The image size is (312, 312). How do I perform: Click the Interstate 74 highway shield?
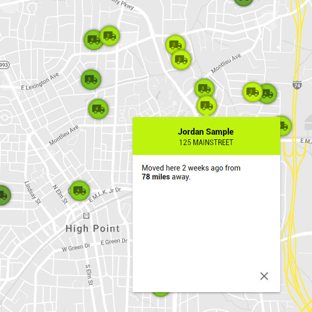[x=297, y=84]
